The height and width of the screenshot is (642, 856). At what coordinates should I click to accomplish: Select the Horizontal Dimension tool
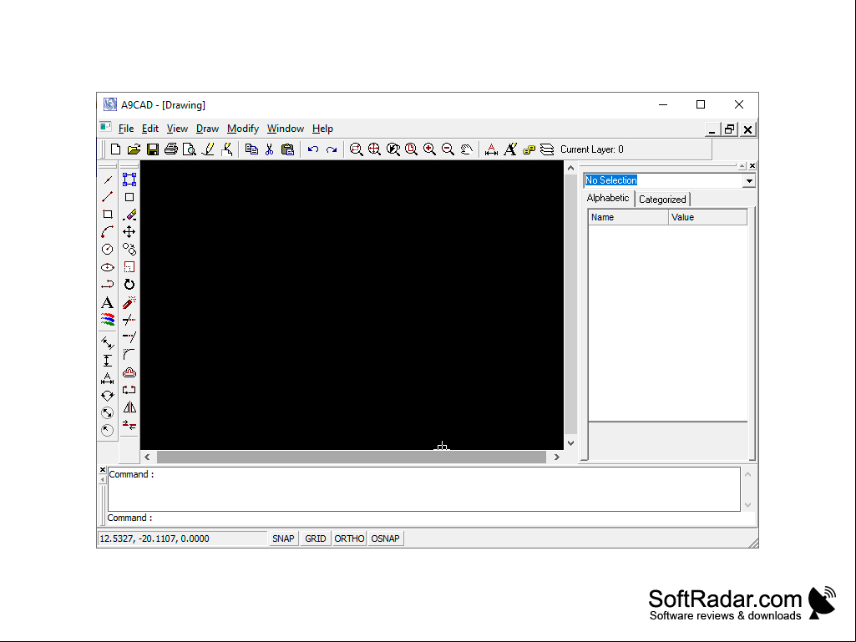point(108,378)
